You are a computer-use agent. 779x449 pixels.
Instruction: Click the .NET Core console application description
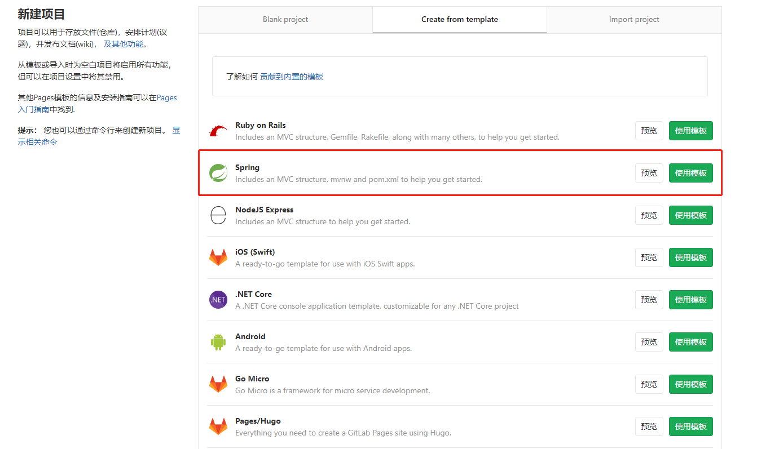point(377,306)
